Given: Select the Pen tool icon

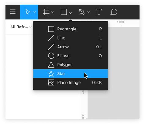Looking at the screenshot, I should 82,12.
